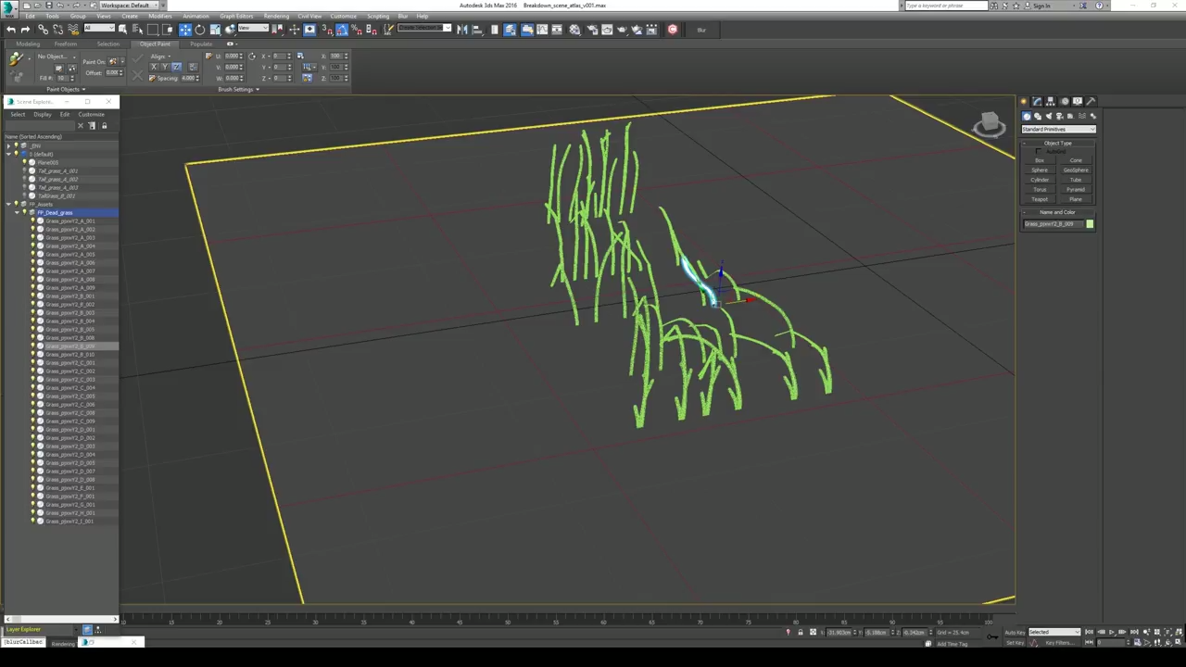Open the green object color swatch
The image size is (1186, 667).
pyautogui.click(x=1090, y=224)
